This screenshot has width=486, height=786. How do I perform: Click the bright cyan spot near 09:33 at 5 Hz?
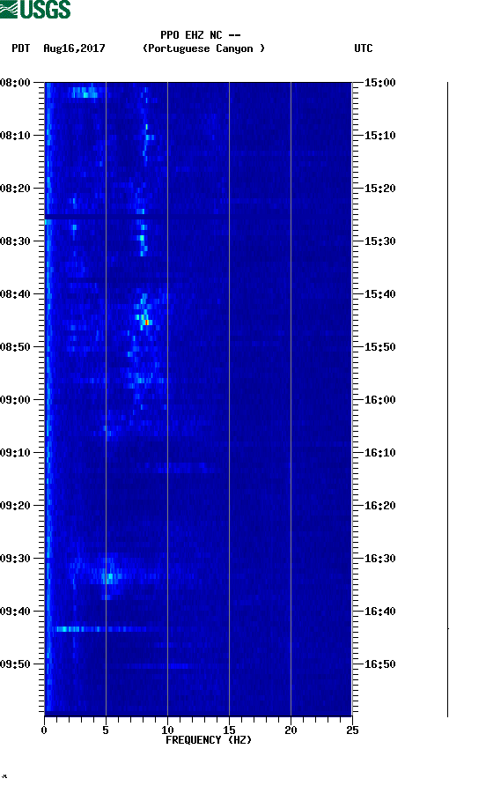click(110, 577)
